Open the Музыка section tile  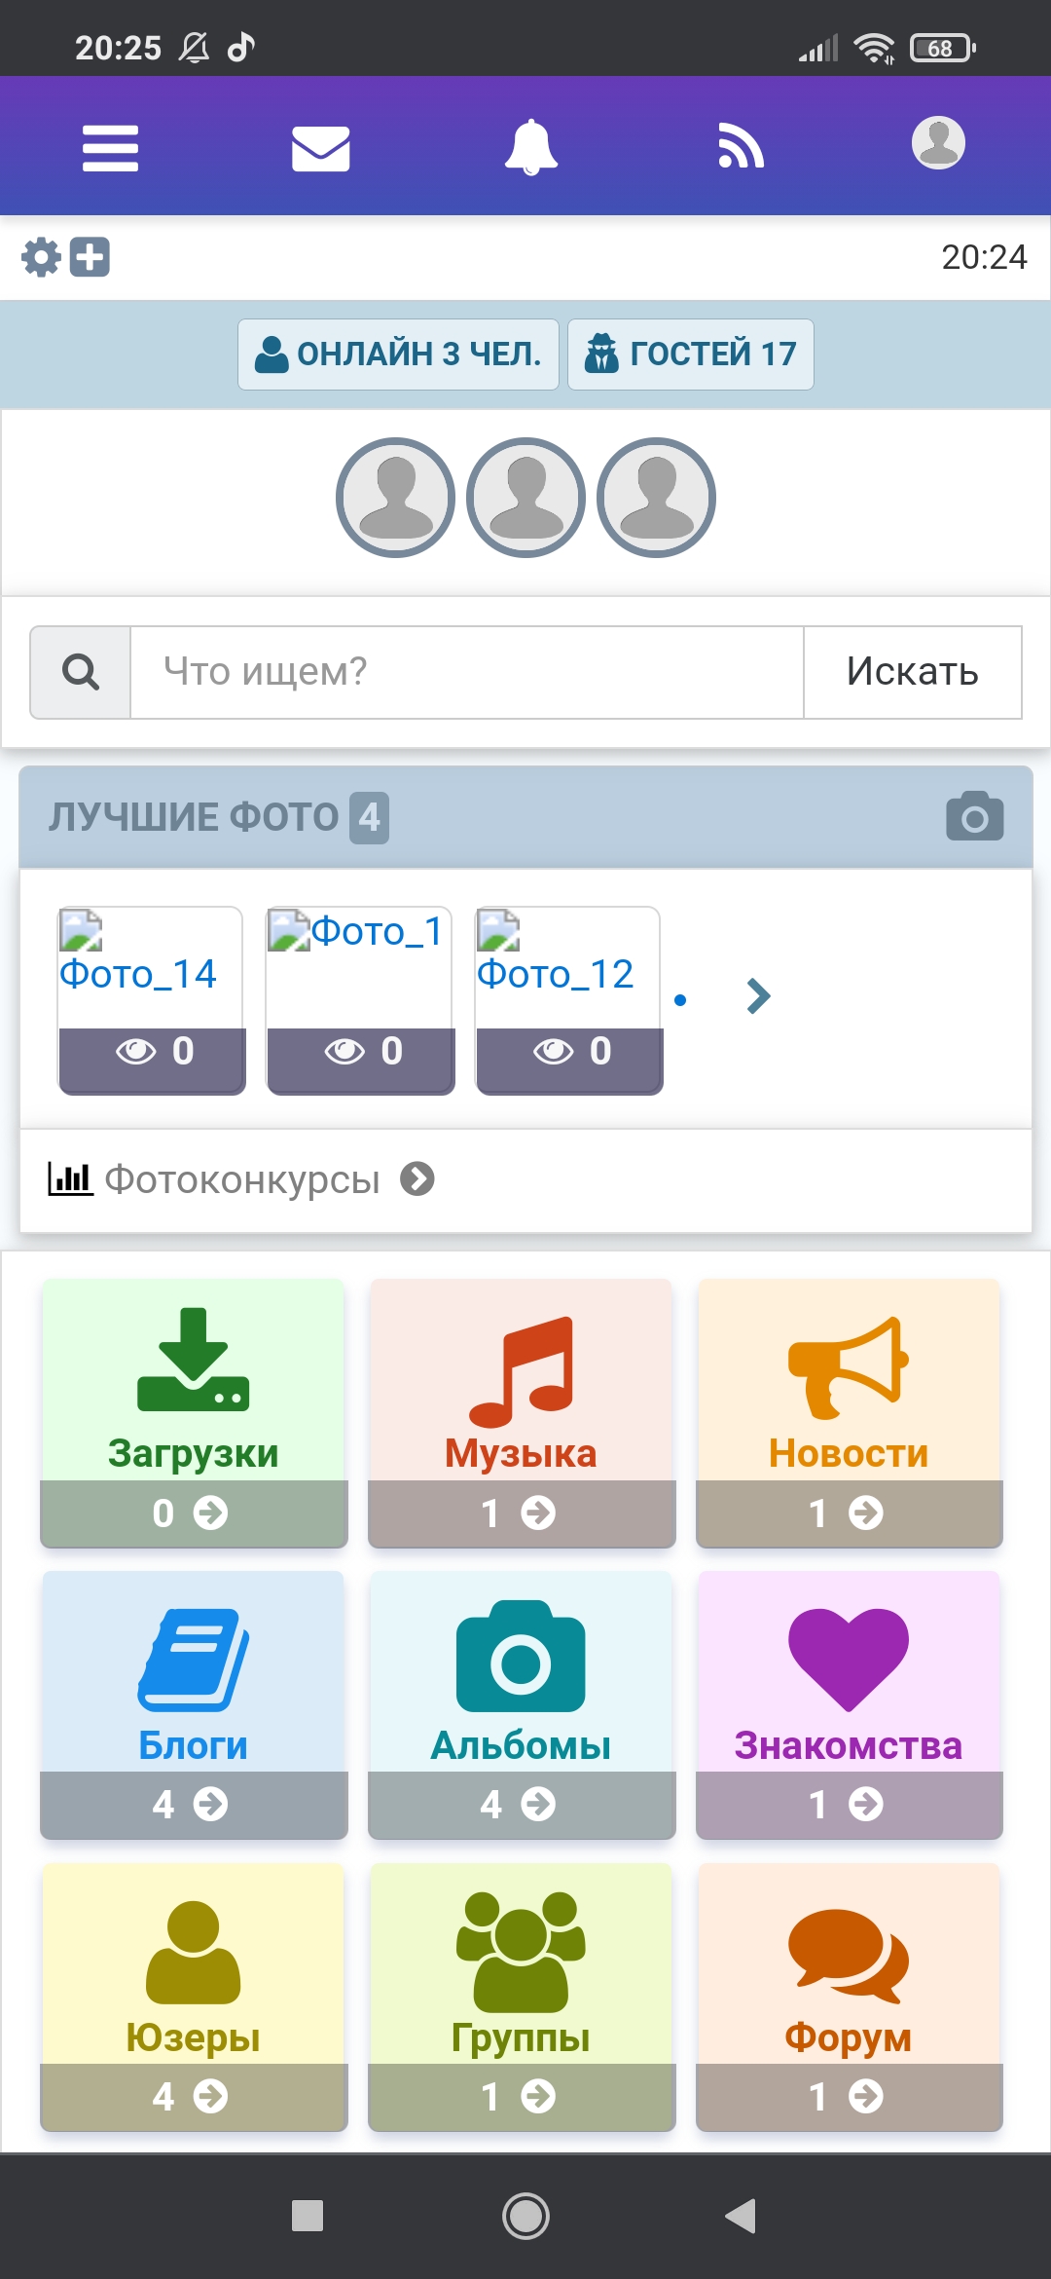522,1412
